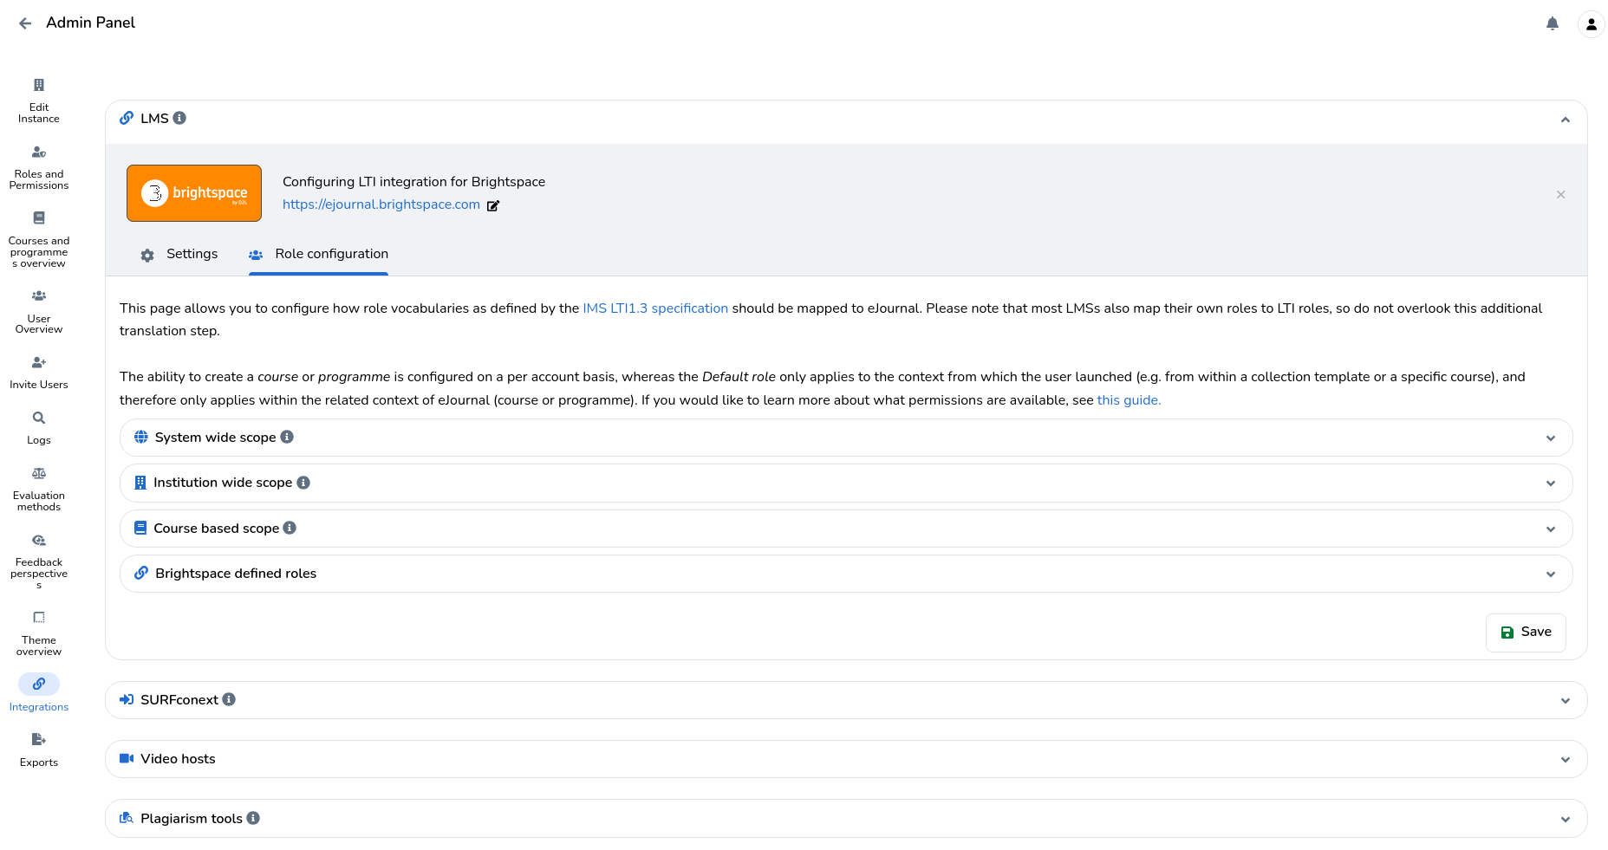Click the edit icon beside Brightspace URL

pyautogui.click(x=493, y=205)
